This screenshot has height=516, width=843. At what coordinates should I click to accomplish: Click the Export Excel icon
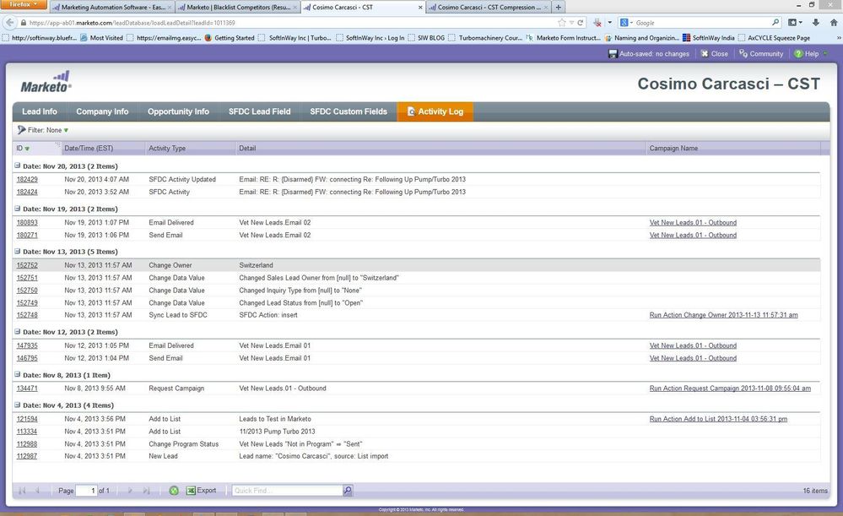point(191,491)
